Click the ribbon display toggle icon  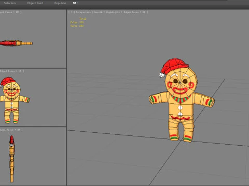coord(75,3)
